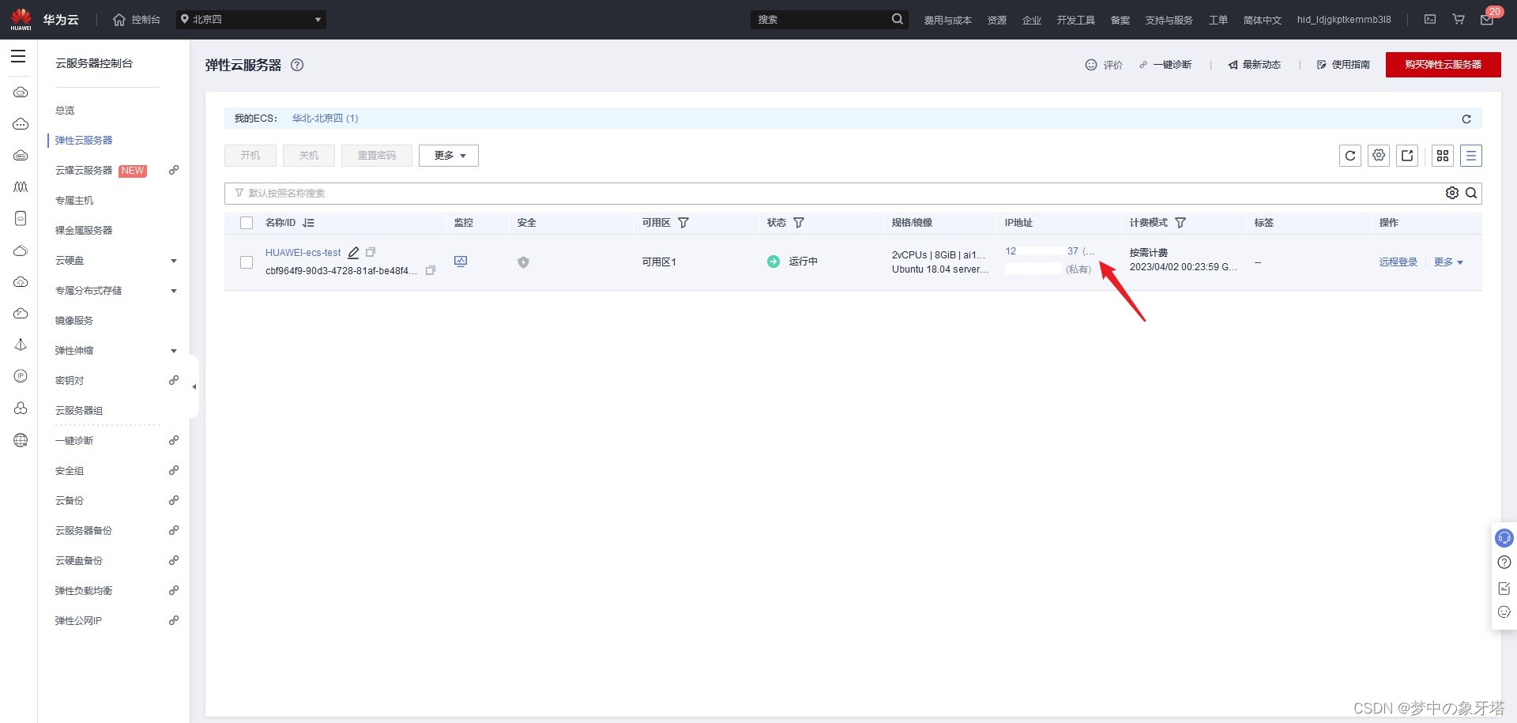Viewport: 1517px width, 723px height.
Task: Open account hid_ldjgkptkemmb3l8 menu
Action: pos(1343,20)
